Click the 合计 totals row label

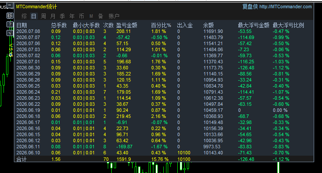pos(22,159)
